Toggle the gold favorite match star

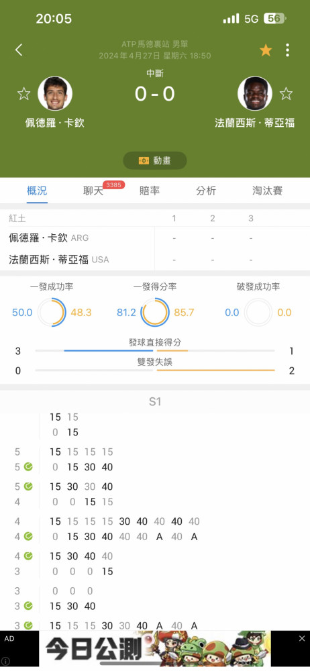(x=266, y=50)
